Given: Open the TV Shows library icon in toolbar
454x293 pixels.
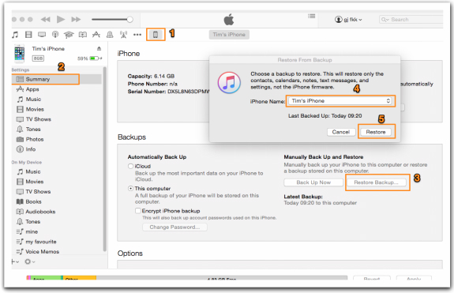Looking at the screenshot, I should tap(42, 35).
